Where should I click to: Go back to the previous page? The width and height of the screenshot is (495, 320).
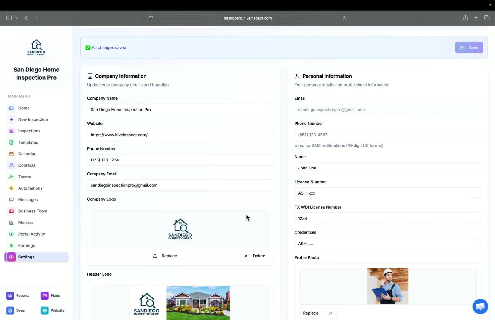[26, 18]
